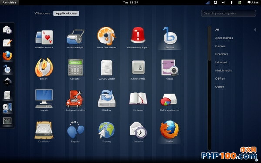Open Terminal from the dash
This screenshot has height=163, width=261.
point(7,121)
